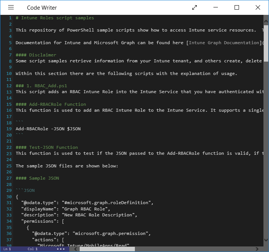The height and width of the screenshot is (252, 269).
Task: Click 'The sample JSON files are shown below:'
Action: coord(67,166)
